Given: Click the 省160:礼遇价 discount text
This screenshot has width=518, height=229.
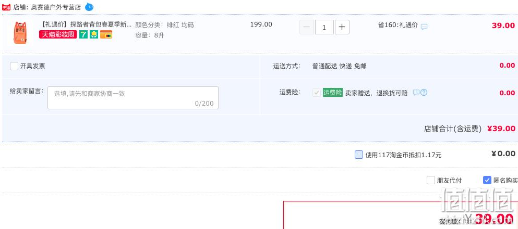Looking at the screenshot, I should pyautogui.click(x=398, y=25).
